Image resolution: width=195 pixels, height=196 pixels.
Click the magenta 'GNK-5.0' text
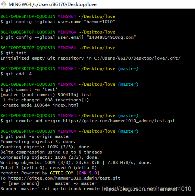pyautogui.click(x=88, y=173)
